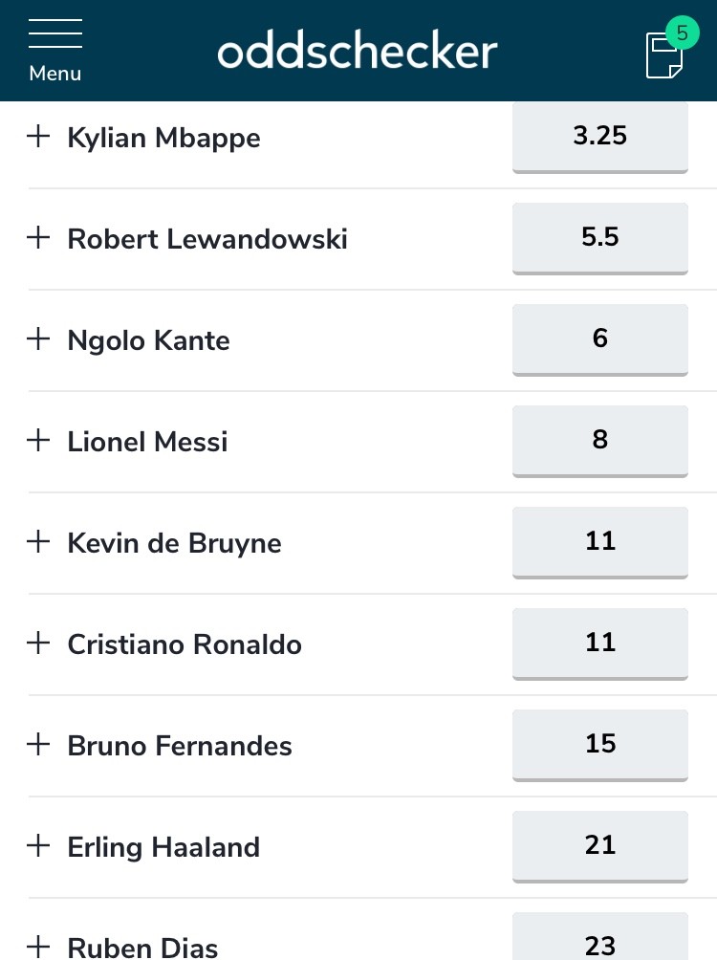Screen dimensions: 717x960
Task: Expand Bruno Fernandes plus icon
Action: (38, 744)
